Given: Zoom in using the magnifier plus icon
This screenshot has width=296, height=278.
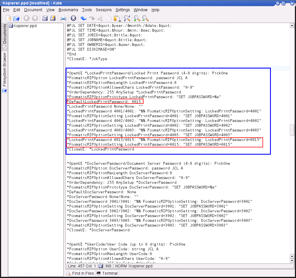Looking at the screenshot, I should pyautogui.click(x=137, y=18).
